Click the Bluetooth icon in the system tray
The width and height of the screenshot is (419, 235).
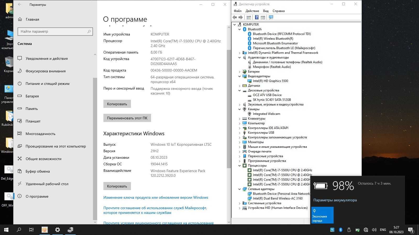(341, 230)
